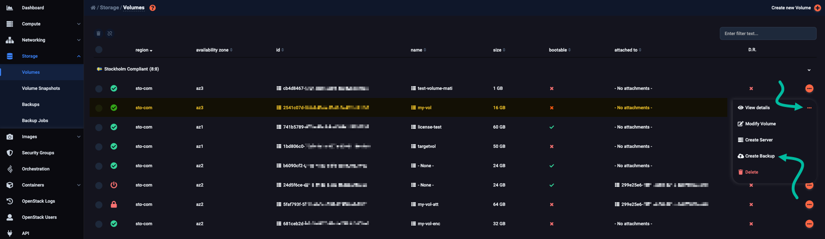Click the trash icon above the table
This screenshot has width=825, height=239.
(x=99, y=34)
